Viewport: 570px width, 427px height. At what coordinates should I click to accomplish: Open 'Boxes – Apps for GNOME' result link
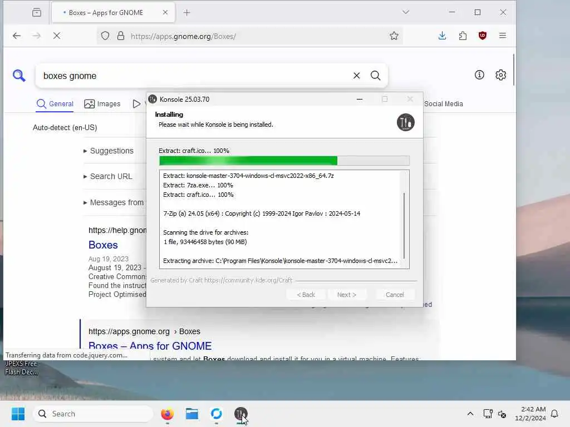click(150, 346)
